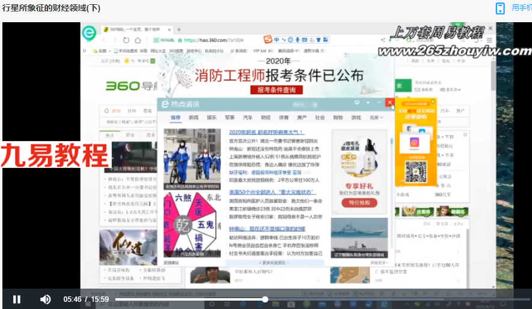Switch to the 体育 tab in 热点资讯
532x309 pixels.
pos(284,118)
